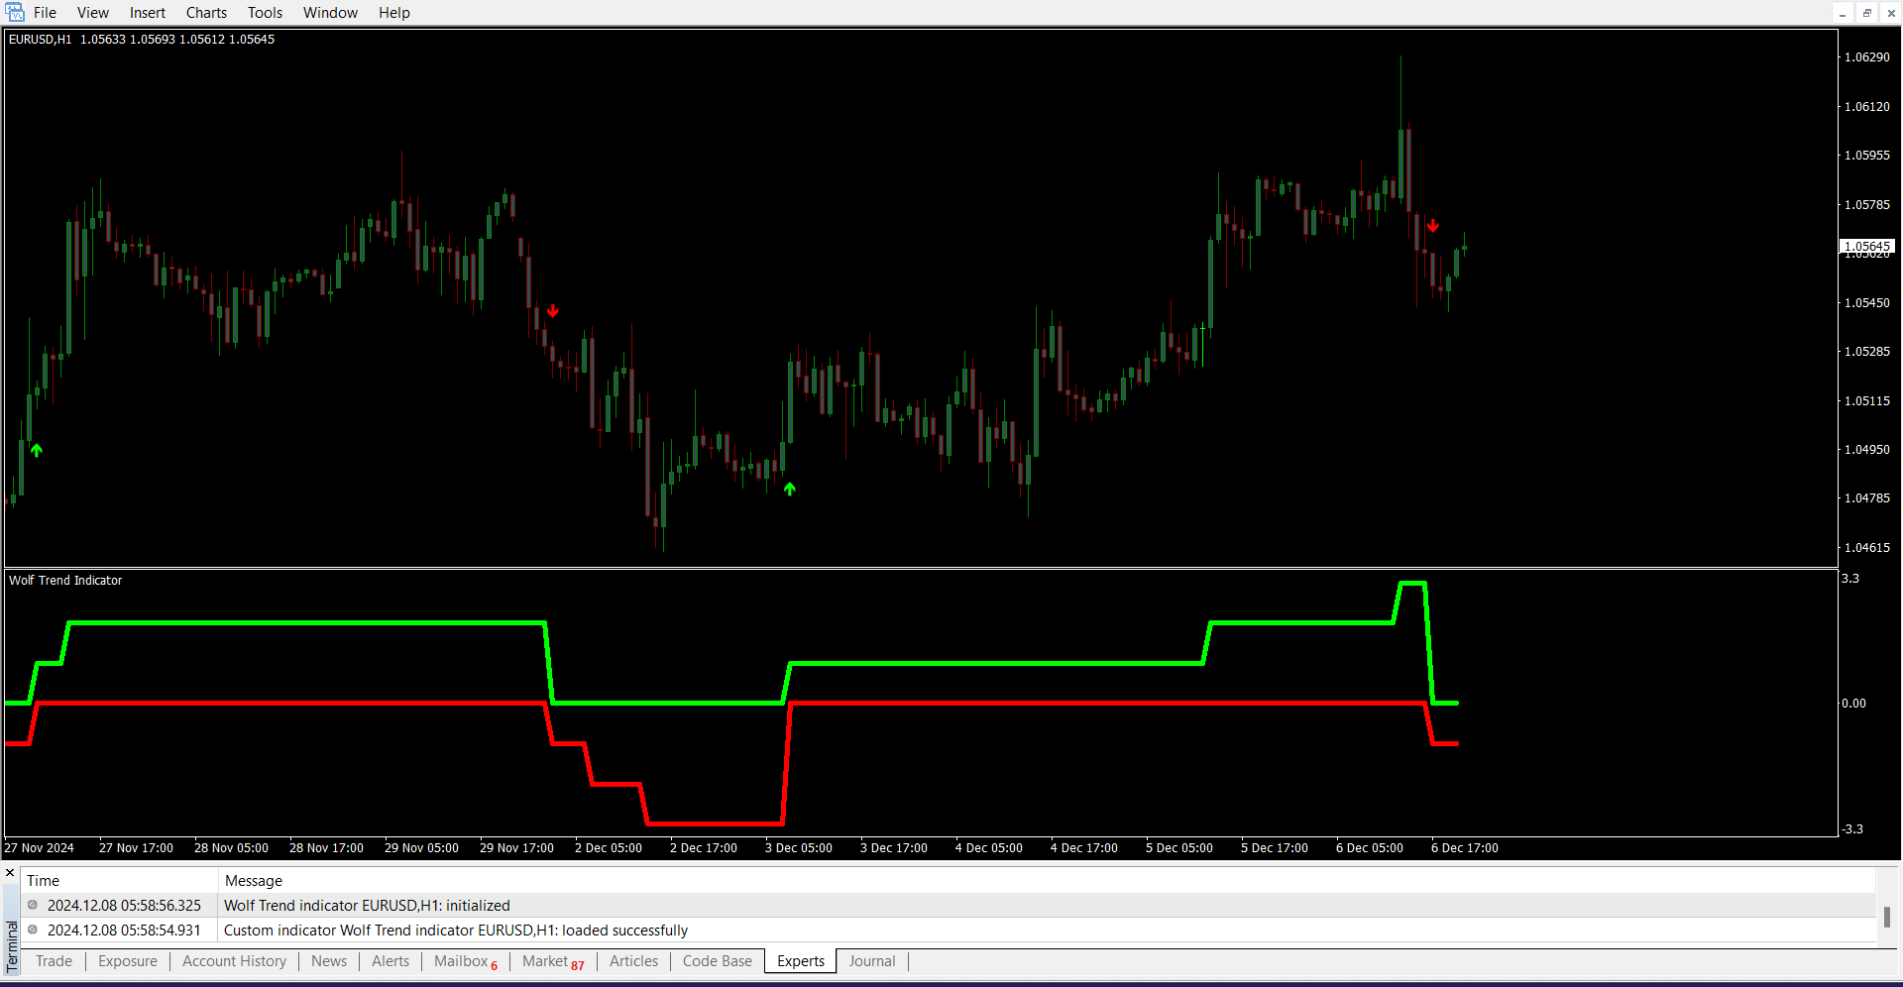Click the terminal log vertical scrollbar thumb
Screen dimensions: 1903x987
(x=1886, y=917)
